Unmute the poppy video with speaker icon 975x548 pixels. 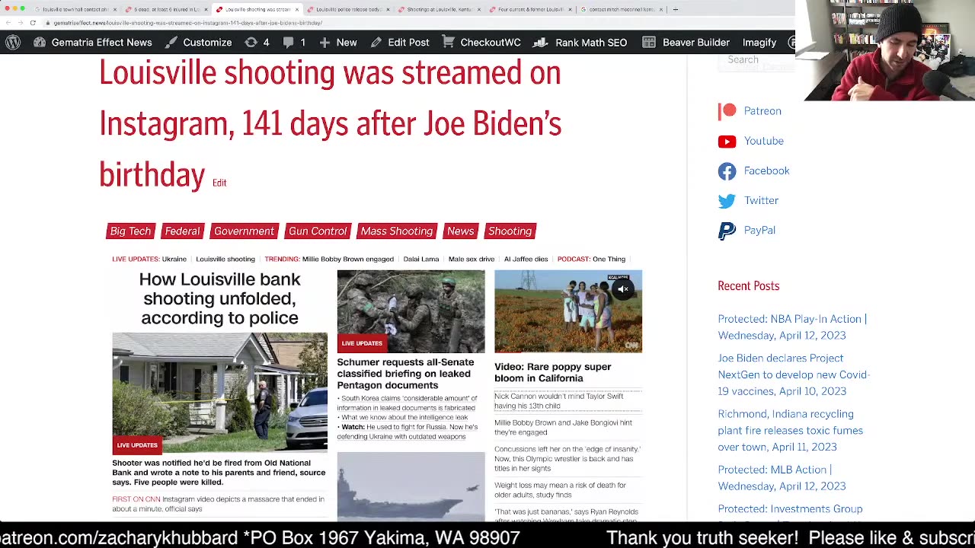pos(623,289)
